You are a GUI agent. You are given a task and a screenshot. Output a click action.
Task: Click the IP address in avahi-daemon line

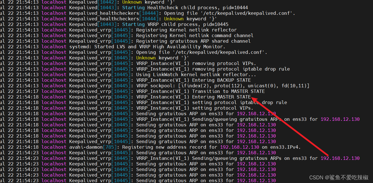pyautogui.click(x=240, y=147)
